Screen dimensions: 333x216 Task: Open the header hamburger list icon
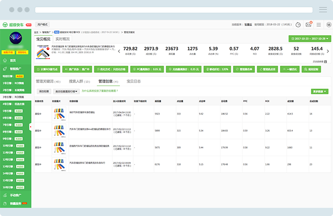[319, 24]
